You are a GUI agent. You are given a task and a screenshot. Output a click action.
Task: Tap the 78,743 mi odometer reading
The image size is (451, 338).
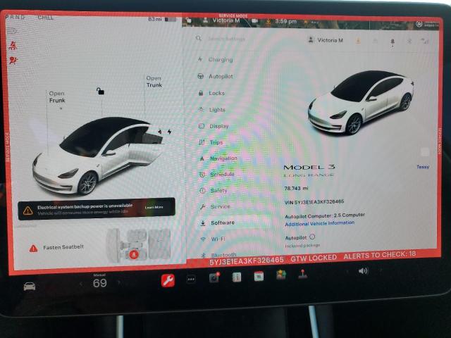coord(296,188)
